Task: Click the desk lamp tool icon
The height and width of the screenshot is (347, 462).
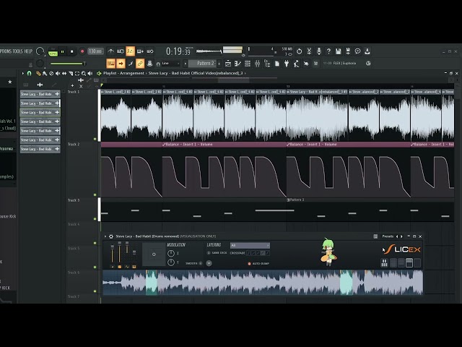Action: pos(296,64)
